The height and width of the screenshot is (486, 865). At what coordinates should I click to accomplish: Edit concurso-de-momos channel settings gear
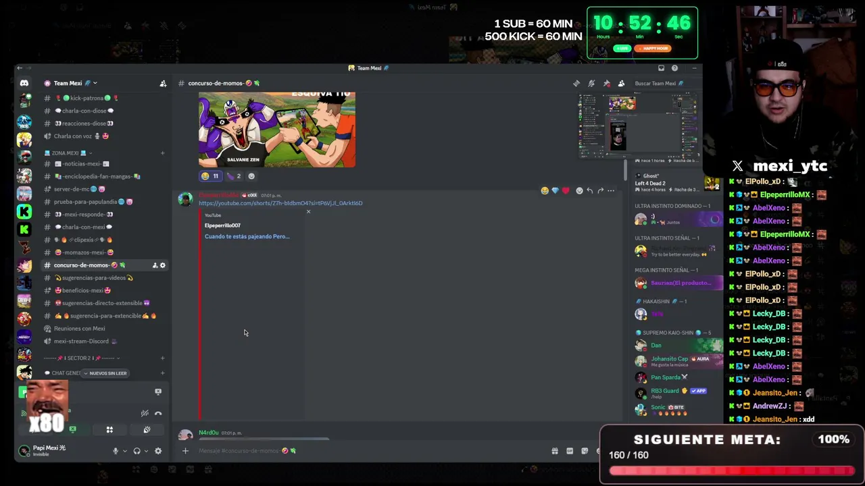click(x=162, y=265)
